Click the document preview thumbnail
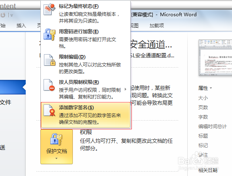232x176 pixels. coord(215,58)
